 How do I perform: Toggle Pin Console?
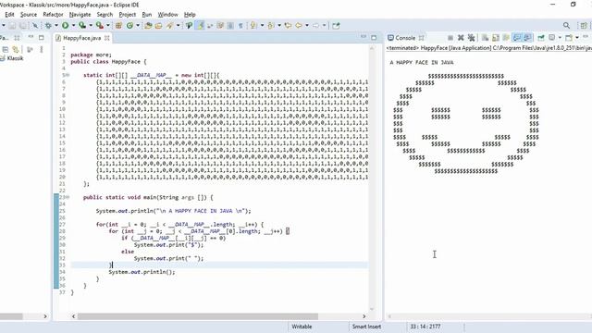click(x=541, y=38)
